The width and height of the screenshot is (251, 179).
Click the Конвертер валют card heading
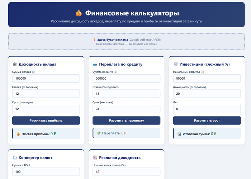pos(35,157)
